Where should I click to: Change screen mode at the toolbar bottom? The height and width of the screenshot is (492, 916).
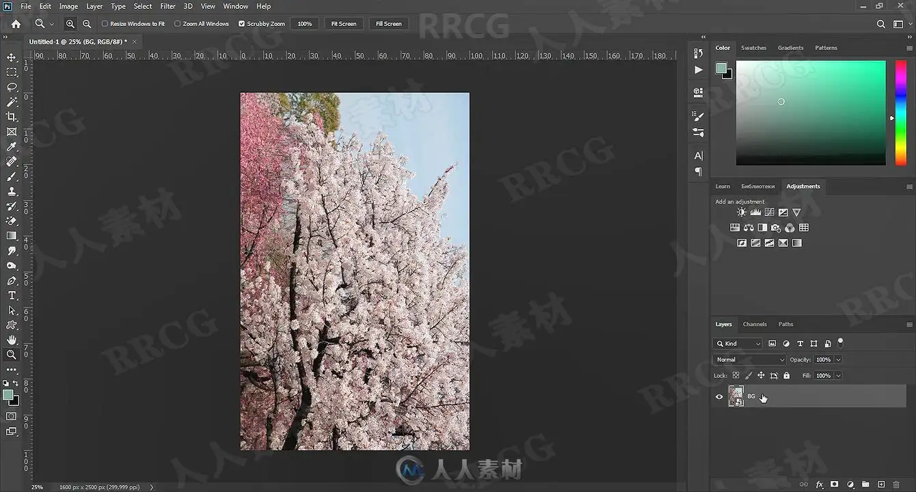(x=12, y=431)
